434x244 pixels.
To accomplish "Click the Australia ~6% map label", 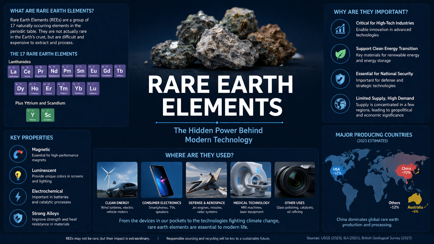I will click(x=415, y=209).
